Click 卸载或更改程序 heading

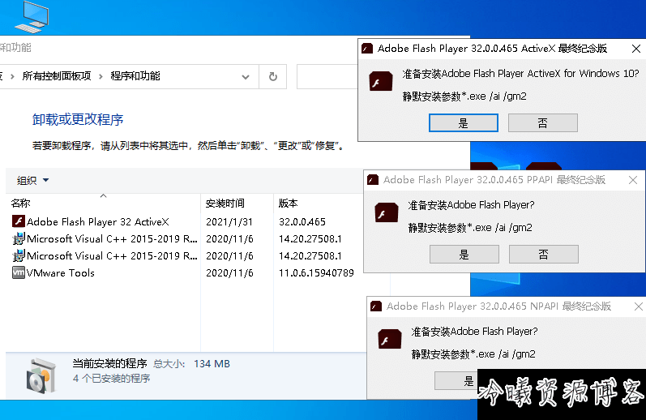pyautogui.click(x=78, y=119)
